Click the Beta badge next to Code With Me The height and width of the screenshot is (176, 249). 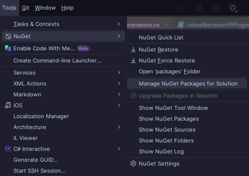pyautogui.click(x=83, y=49)
